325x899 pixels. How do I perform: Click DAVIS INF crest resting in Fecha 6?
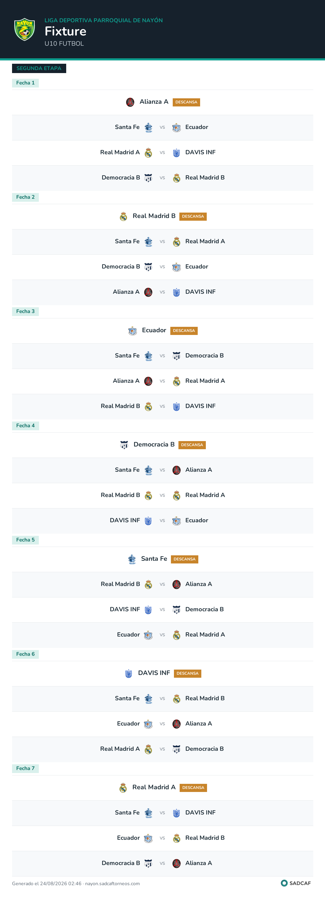click(128, 673)
